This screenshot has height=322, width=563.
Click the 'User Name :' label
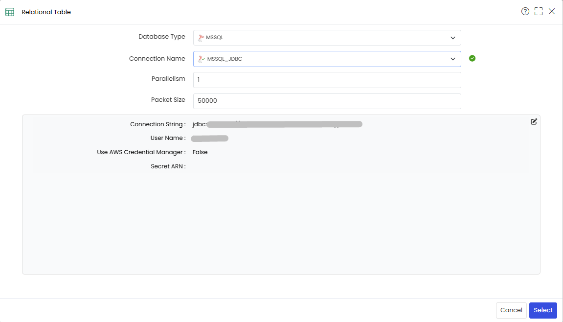click(x=168, y=138)
